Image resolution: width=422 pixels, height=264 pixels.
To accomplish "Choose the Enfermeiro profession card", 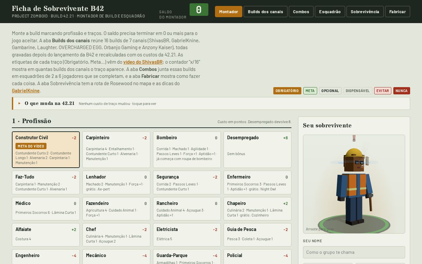I will [x=257, y=182].
